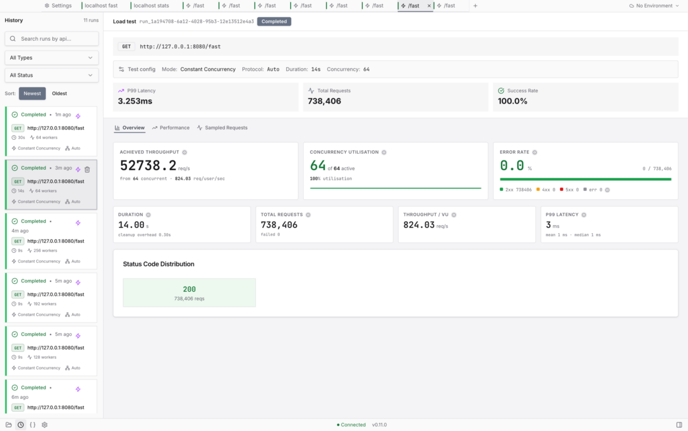The image size is (688, 431).
Task: Click info icon beside Achieved Throughput
Action: pos(185,152)
